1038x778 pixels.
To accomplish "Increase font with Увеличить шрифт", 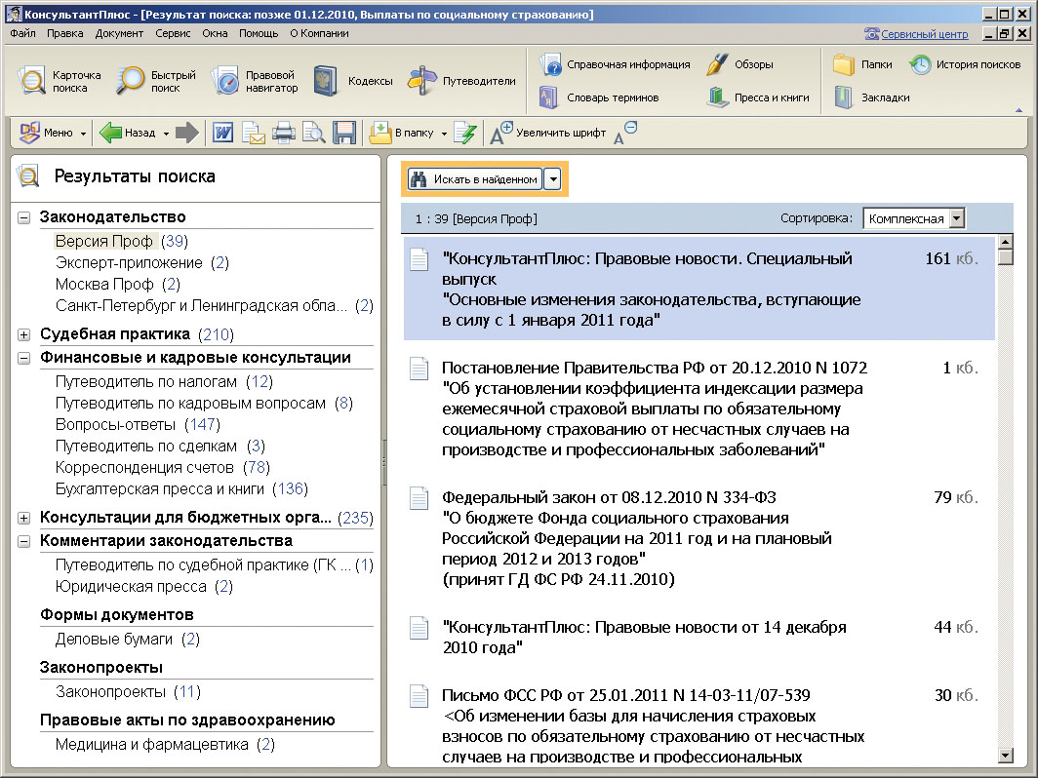I will pos(547,133).
